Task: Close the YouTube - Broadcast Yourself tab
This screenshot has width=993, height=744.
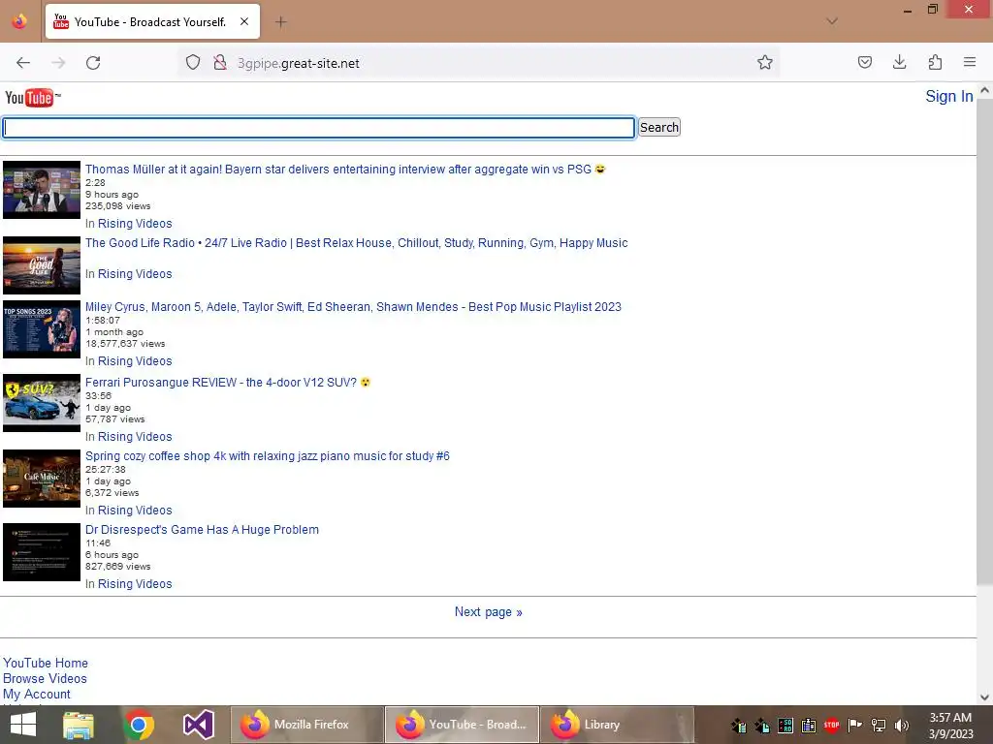Action: (x=244, y=21)
